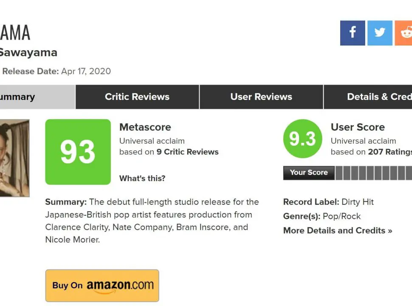Click the Your Score label
The height and width of the screenshot is (306, 412).
(309, 173)
